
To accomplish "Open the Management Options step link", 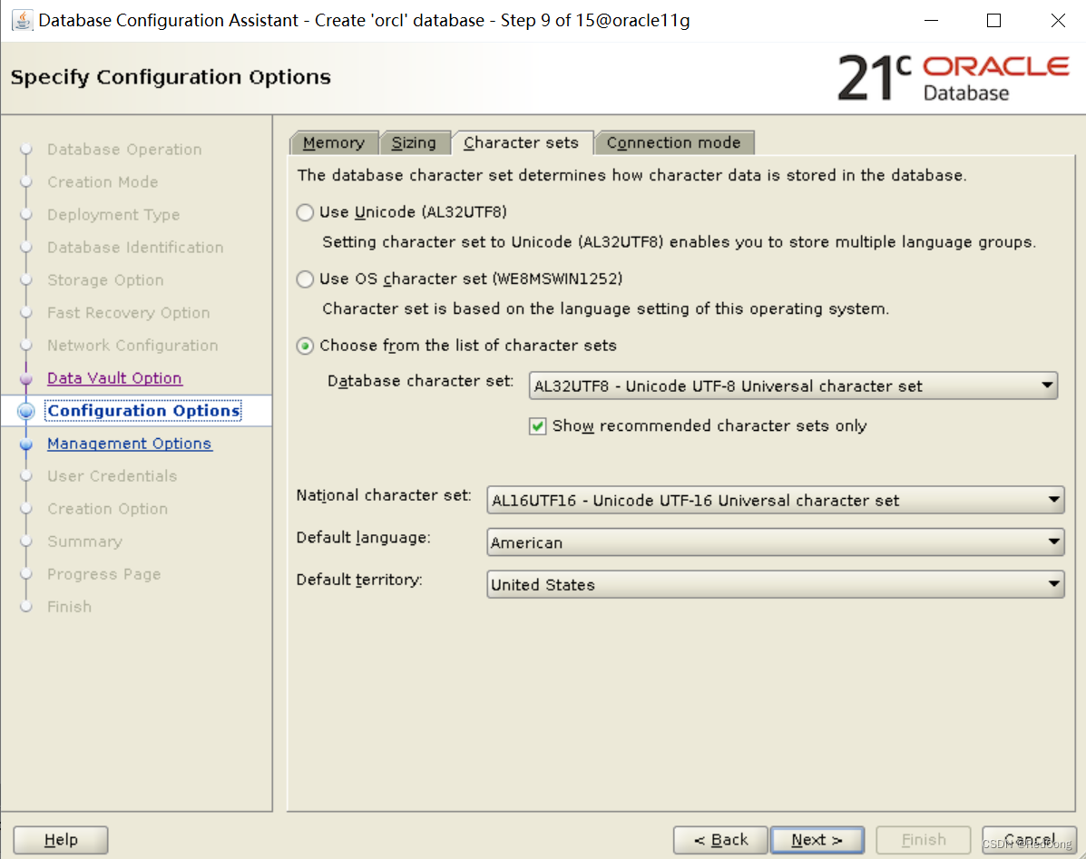I will click(x=130, y=443).
